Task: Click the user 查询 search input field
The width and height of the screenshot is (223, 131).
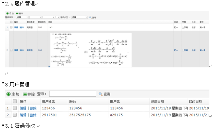Action: click(x=73, y=94)
